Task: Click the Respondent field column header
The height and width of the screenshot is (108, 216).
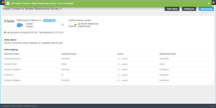Action: (x=168, y=54)
